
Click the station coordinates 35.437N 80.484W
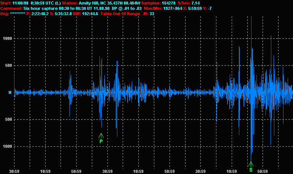[x=123, y=3]
